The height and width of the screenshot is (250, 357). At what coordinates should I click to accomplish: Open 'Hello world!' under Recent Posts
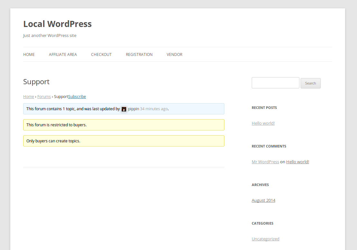(263, 123)
